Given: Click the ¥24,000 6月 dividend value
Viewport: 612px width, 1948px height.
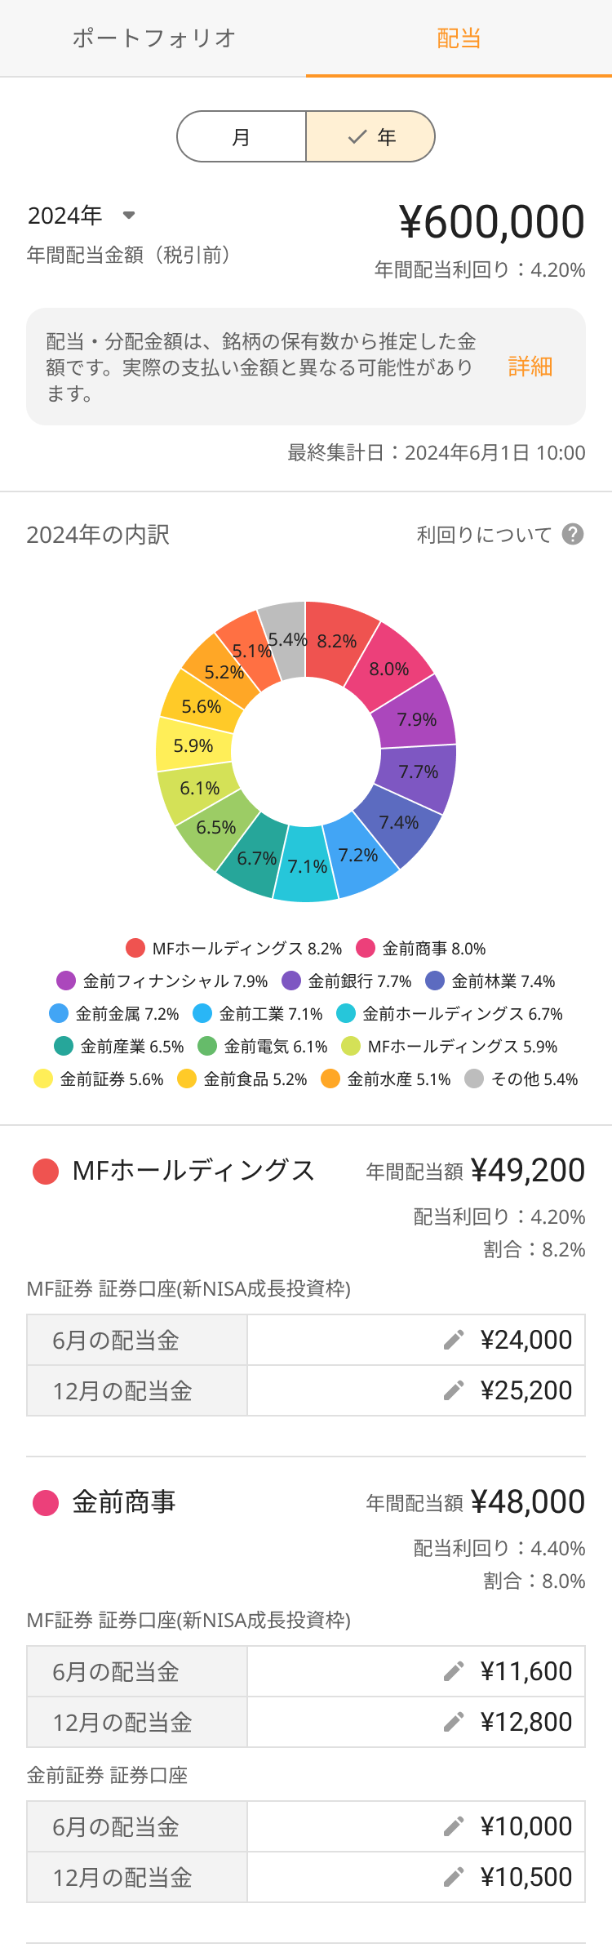Looking at the screenshot, I should point(526,1340).
